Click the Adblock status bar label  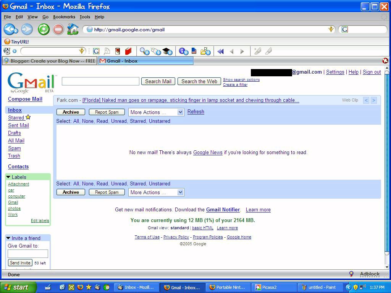[370, 274]
